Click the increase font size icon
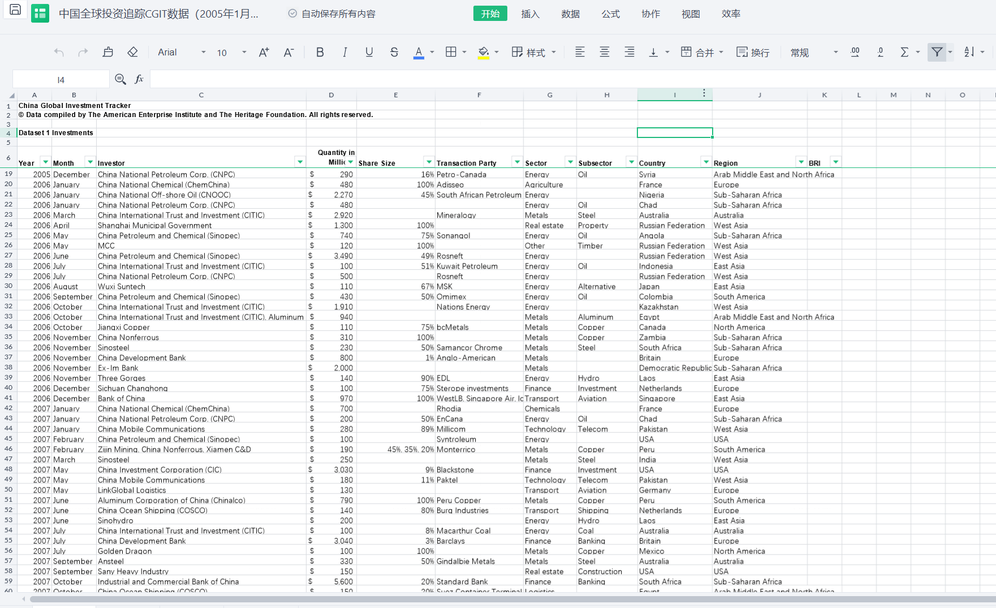This screenshot has height=608, width=996. [264, 53]
